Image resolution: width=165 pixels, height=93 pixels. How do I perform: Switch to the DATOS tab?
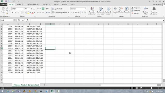tap(56, 5)
